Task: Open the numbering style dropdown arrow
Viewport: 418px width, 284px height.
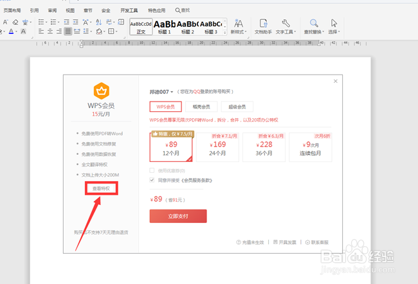Action: [59, 22]
